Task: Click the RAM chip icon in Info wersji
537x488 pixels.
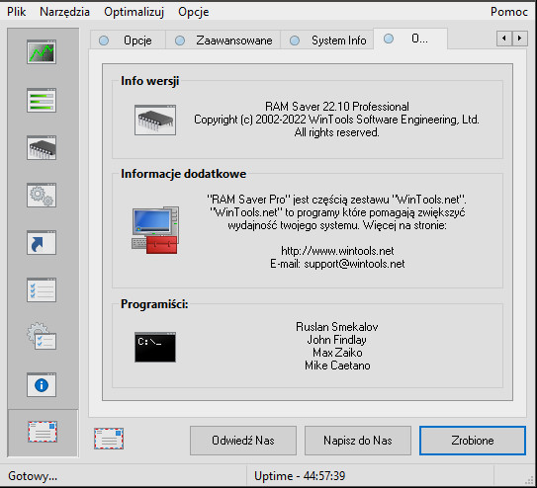Action: pos(155,121)
